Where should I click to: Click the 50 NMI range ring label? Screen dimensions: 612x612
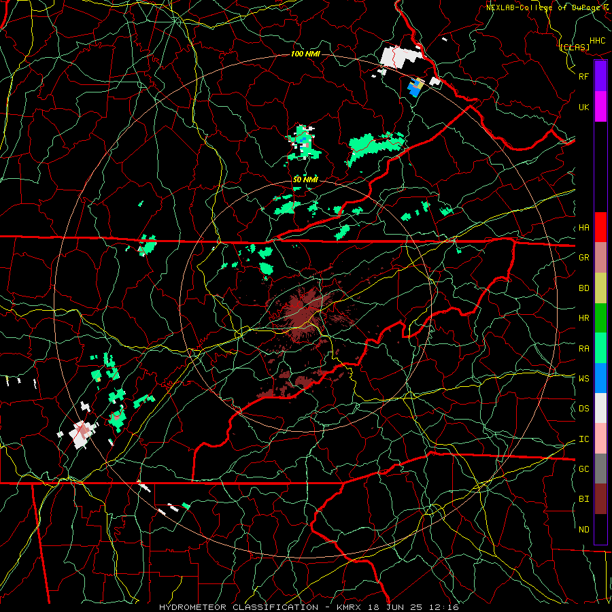click(305, 180)
